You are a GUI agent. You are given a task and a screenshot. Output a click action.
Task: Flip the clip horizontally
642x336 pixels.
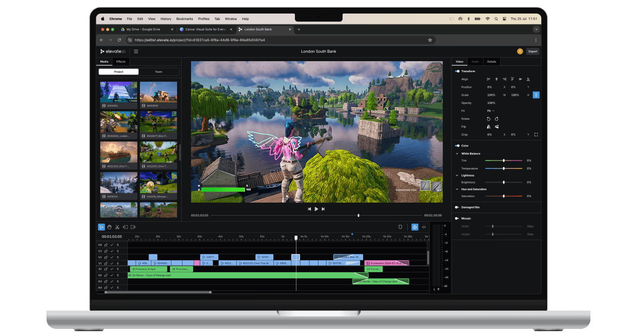[x=489, y=127]
